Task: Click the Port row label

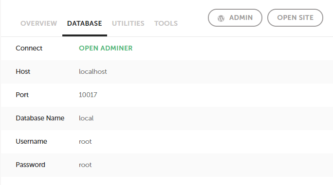Action: (x=22, y=95)
